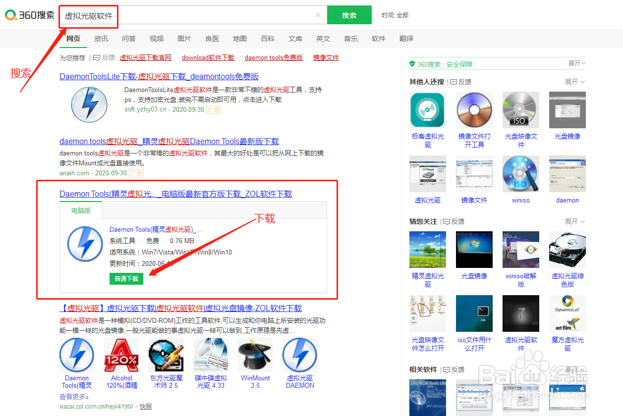Open the Alcohol 120% software icon
This screenshot has width=623, height=416.
point(121,355)
